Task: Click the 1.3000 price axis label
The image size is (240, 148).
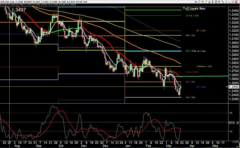Action: (234, 47)
